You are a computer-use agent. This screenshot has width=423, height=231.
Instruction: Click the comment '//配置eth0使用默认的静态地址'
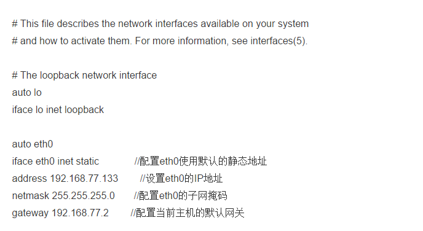point(200,162)
